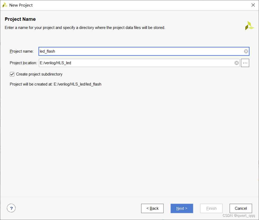Click the 'Project location:' label
The image size is (259, 220).
pos(23,63)
